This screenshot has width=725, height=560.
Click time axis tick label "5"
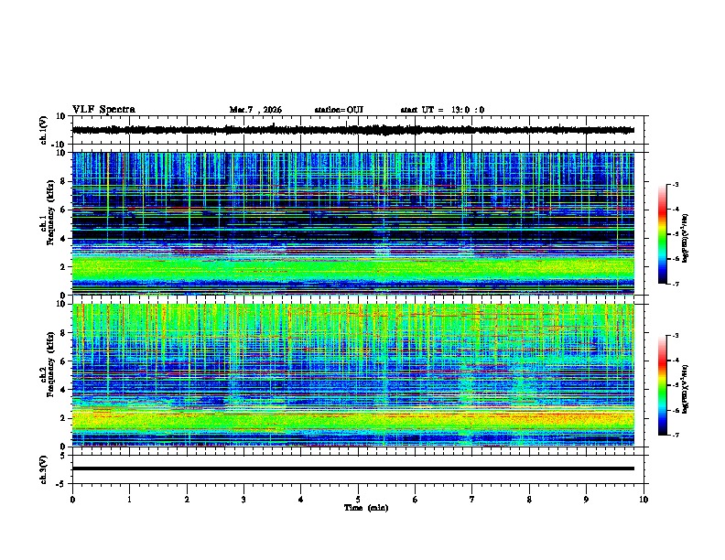coord(358,500)
